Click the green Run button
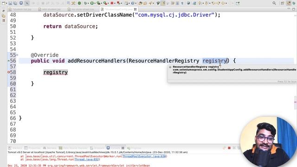Viewport: 297px width, 167px height. tap(92, 3)
